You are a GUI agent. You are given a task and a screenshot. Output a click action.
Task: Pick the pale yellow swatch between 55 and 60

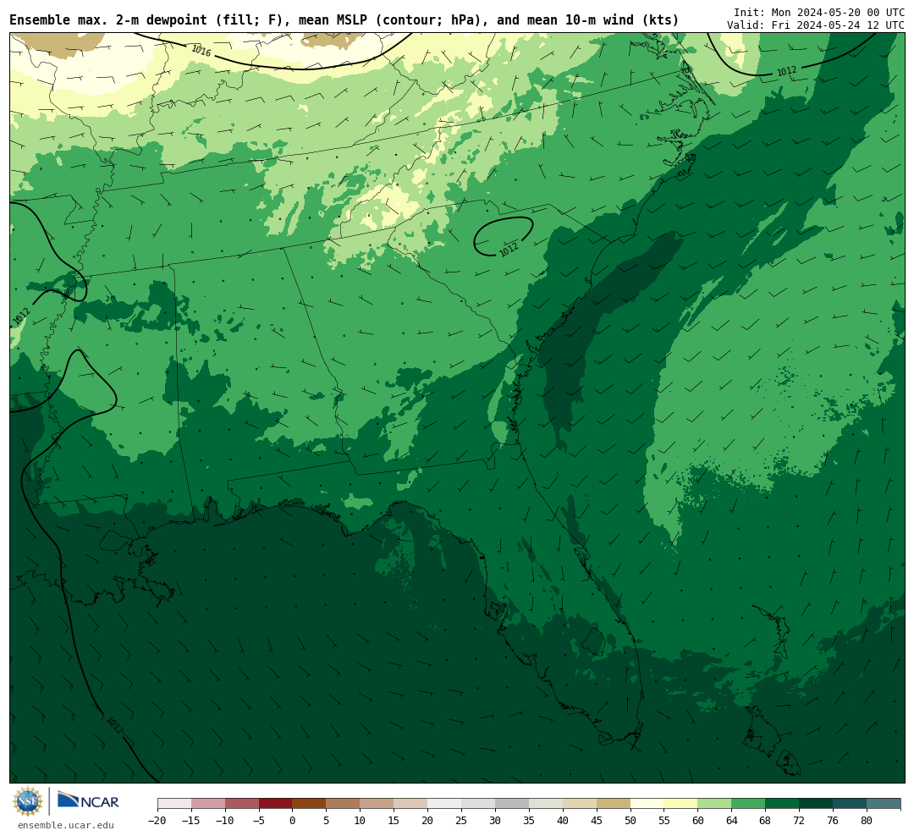[680, 804]
